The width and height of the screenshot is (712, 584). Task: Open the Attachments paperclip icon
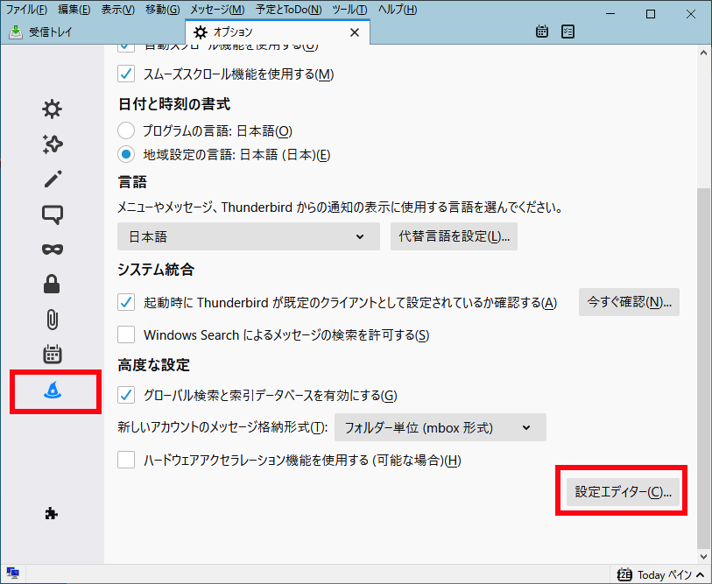[53, 320]
